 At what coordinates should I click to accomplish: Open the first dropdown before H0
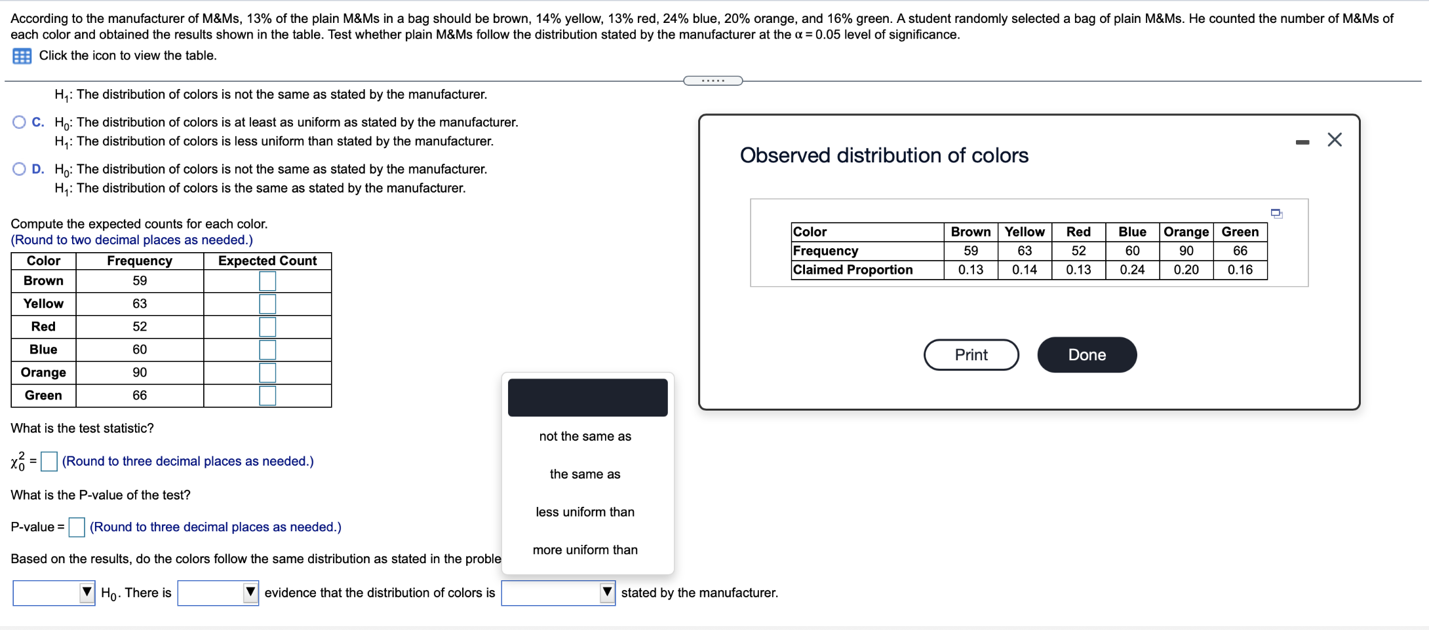point(54,593)
